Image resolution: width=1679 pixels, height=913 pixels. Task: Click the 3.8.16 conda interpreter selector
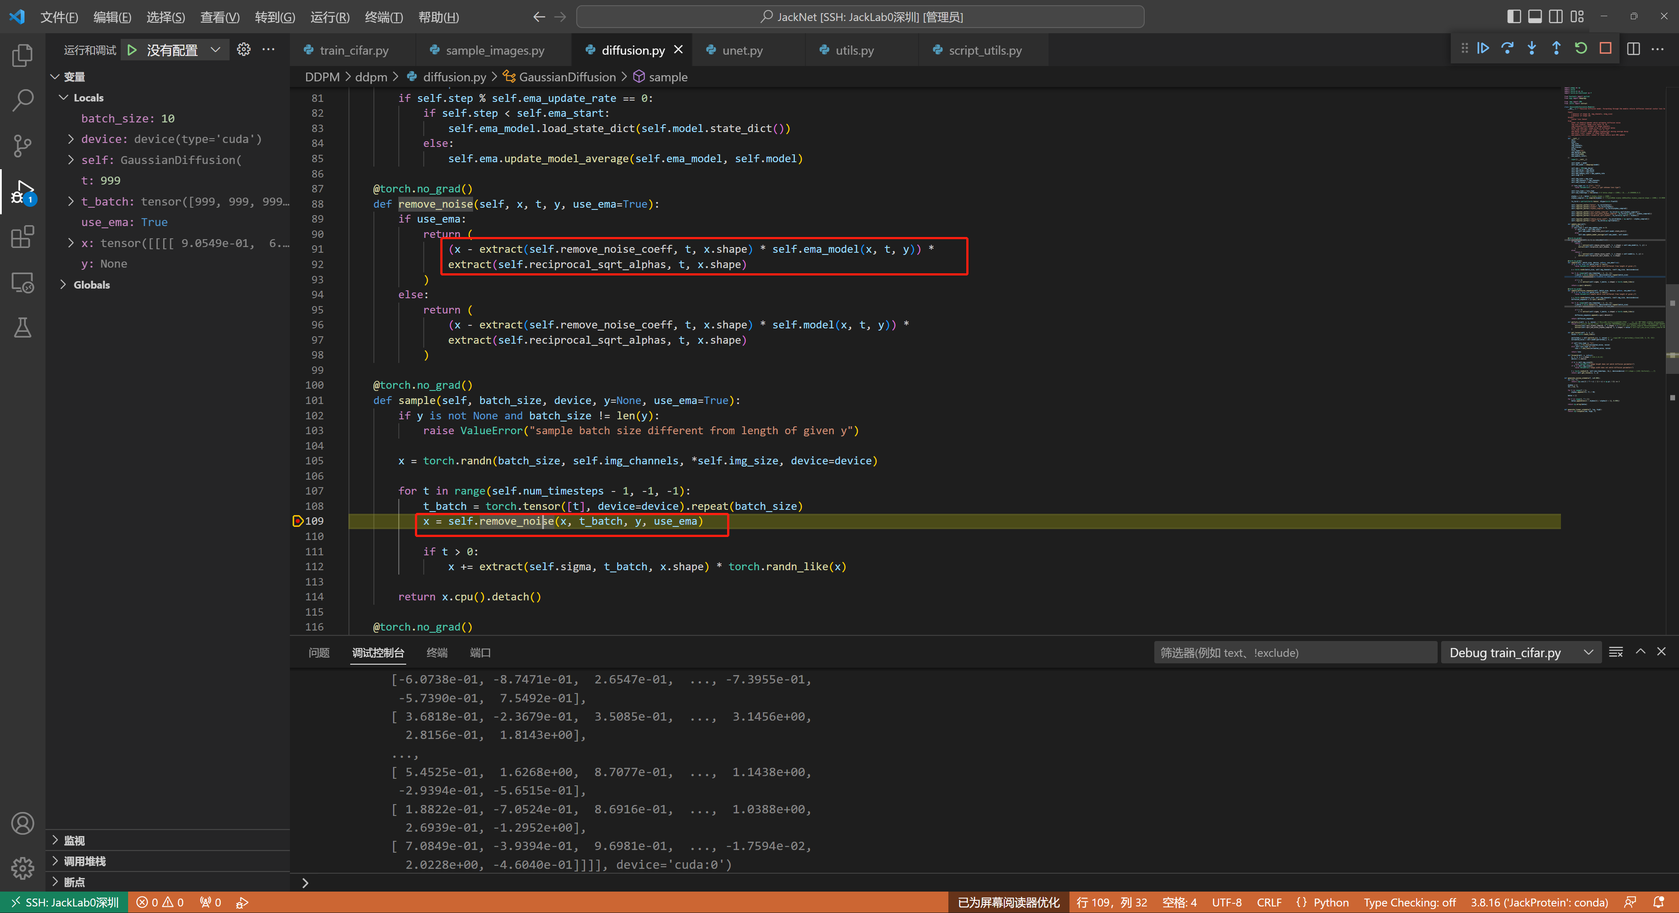tap(1539, 902)
